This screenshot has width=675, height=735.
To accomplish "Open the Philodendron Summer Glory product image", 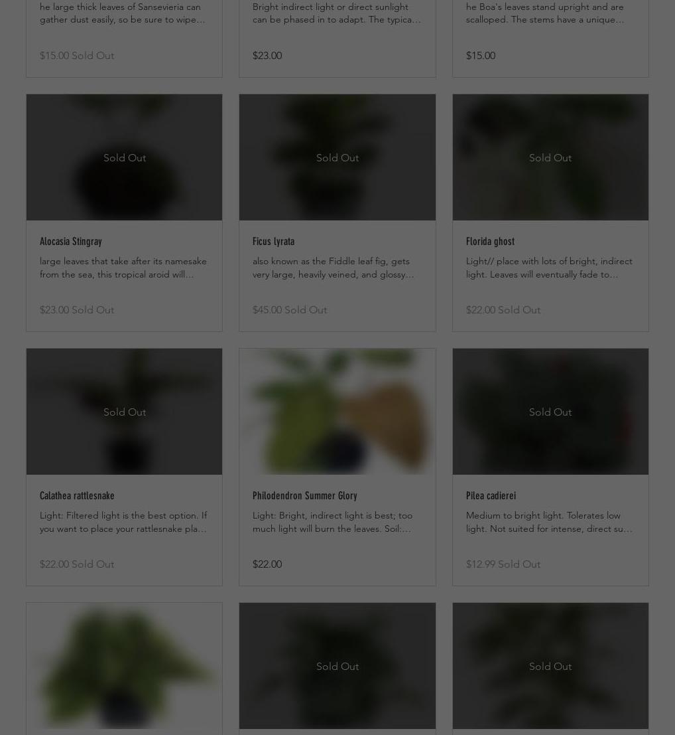I will pos(337,412).
